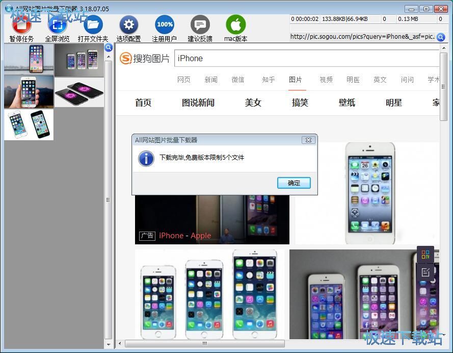
Task: Click the iPhone - Apple ad link
Action: [185, 236]
